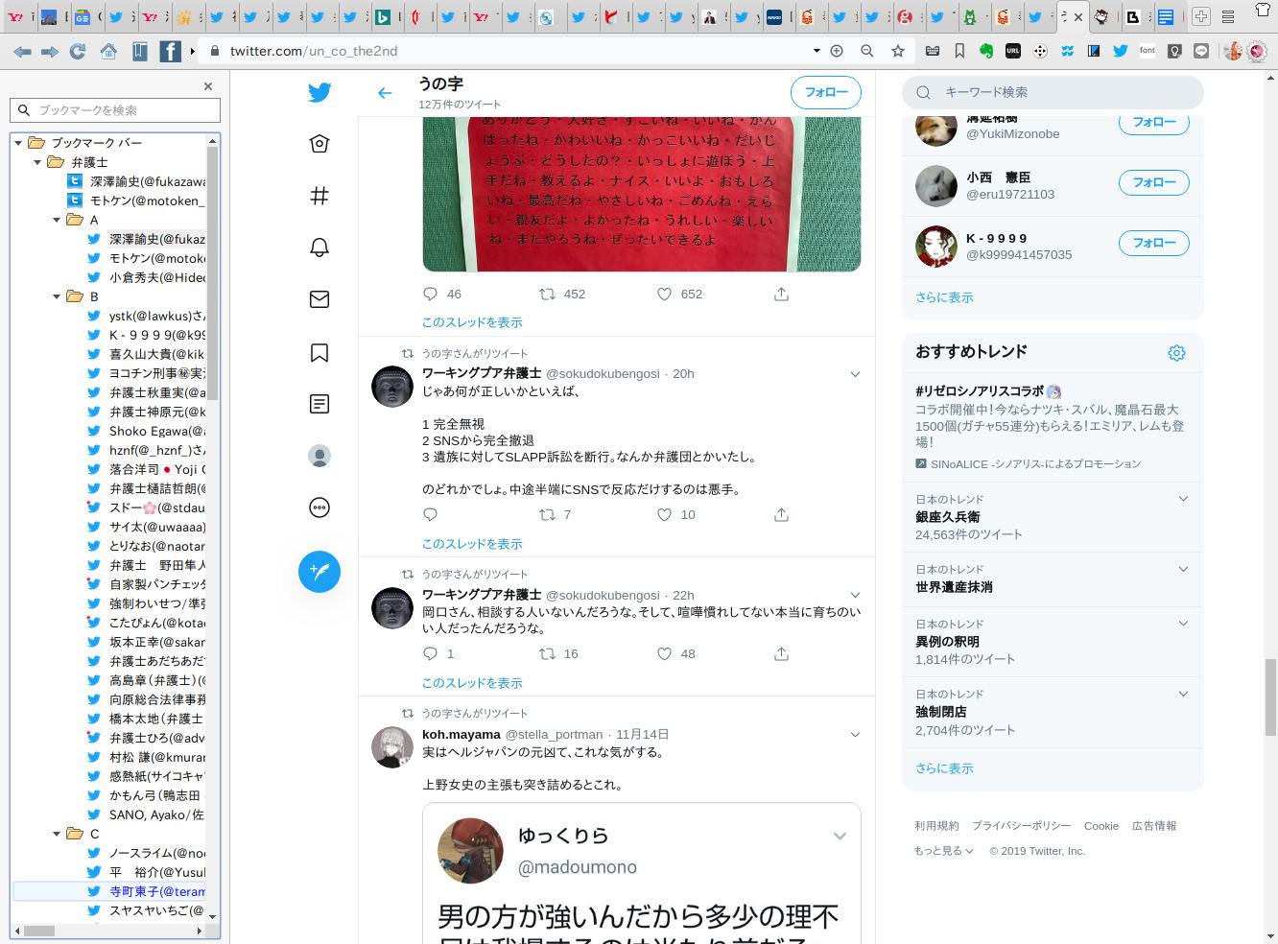Show more suggested users さらに表示

click(x=944, y=297)
